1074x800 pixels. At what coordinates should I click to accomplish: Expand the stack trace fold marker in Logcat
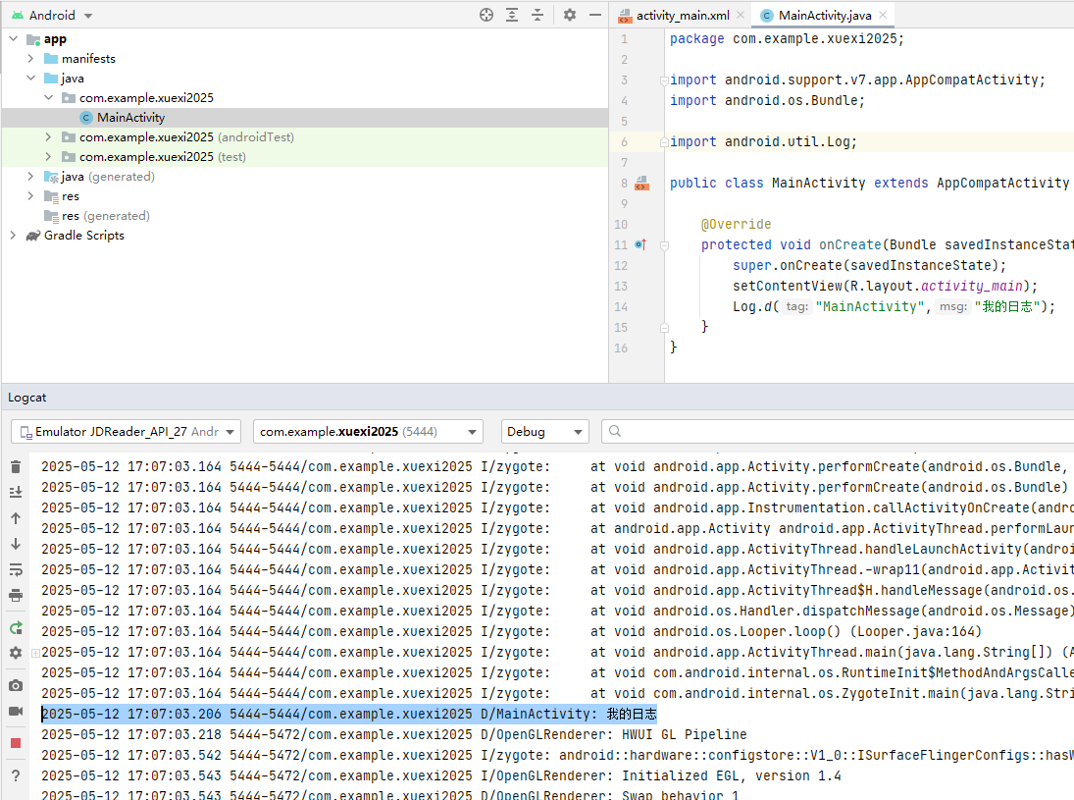pyautogui.click(x=35, y=653)
